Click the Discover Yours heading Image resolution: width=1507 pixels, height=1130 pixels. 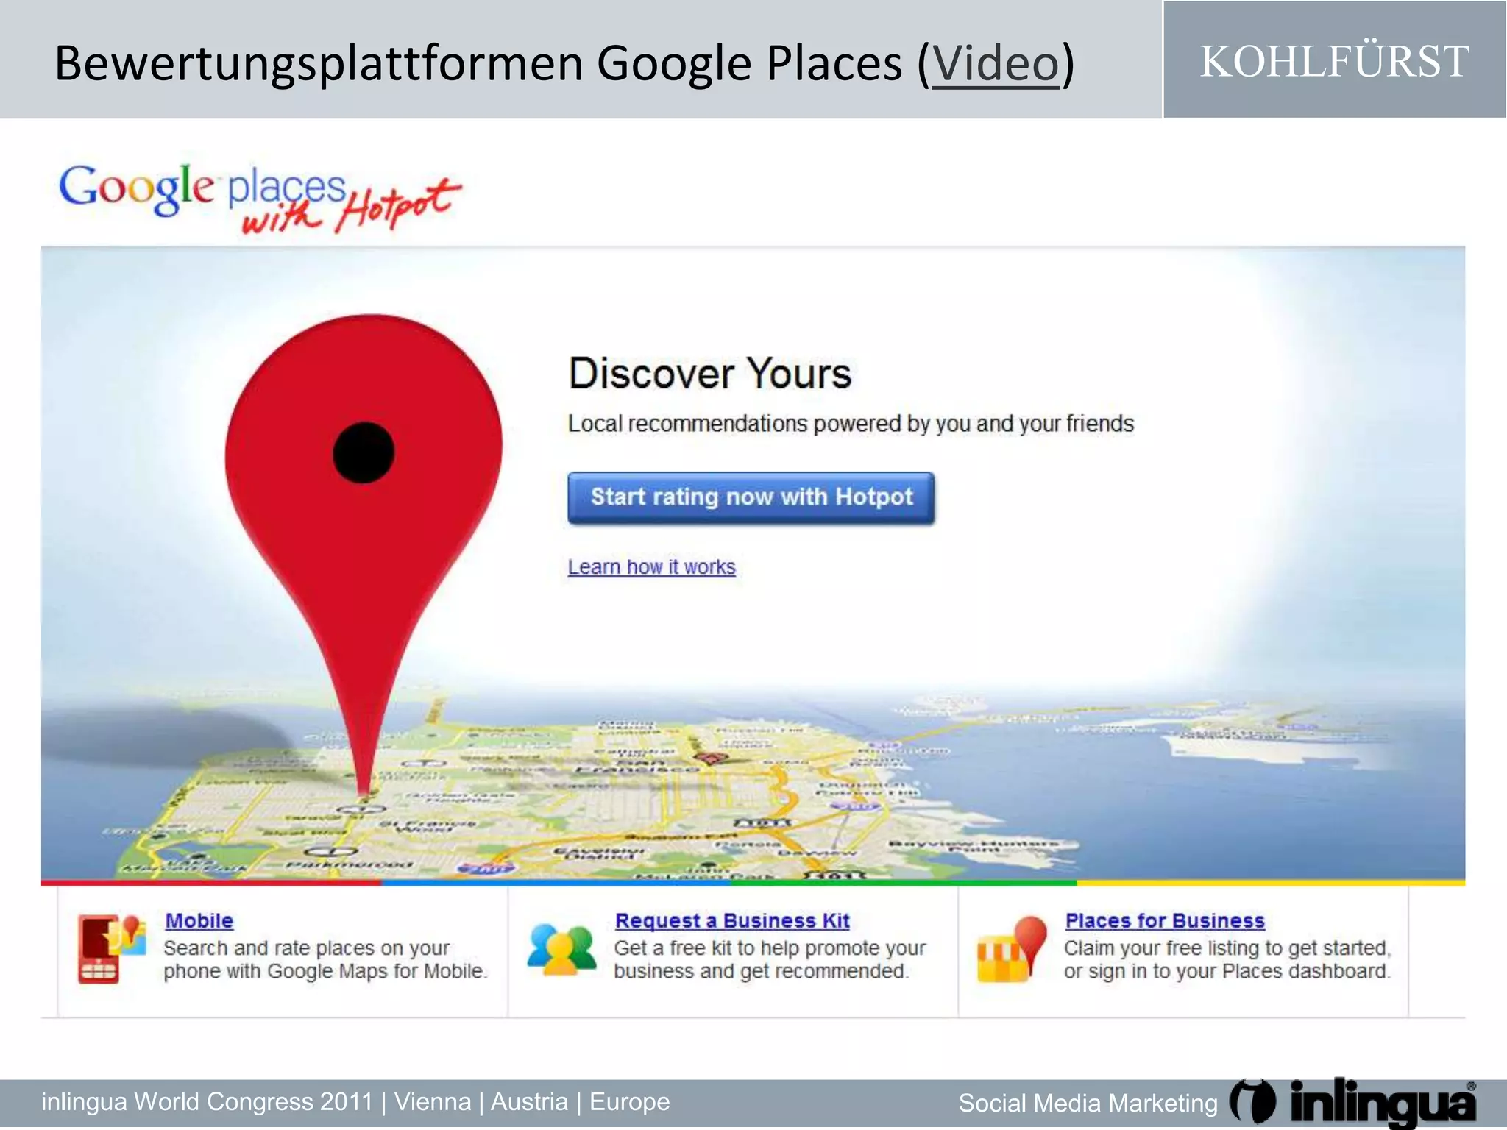tap(710, 373)
